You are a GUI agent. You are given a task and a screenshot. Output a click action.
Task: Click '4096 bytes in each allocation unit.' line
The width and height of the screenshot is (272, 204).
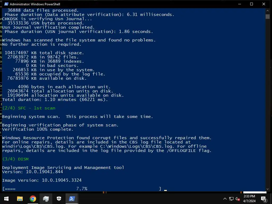64,87
